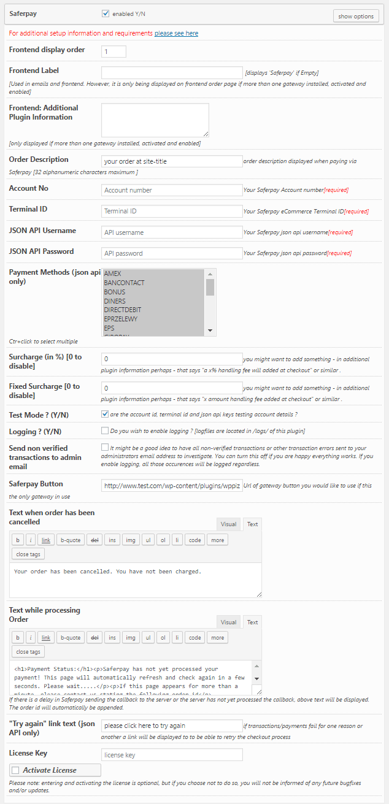
Task: Click 'more' in cancelled-order editor
Action: point(217,540)
